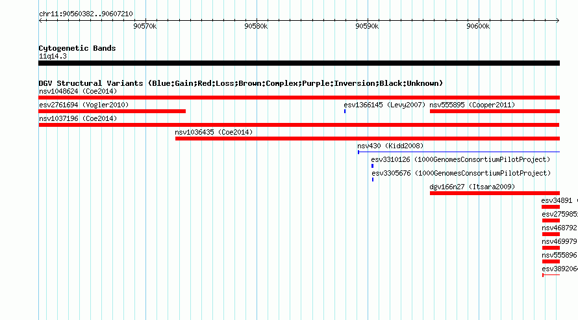The height and width of the screenshot is (320, 578).
Task: Select the dgv166n27 red bar
Action: click(x=495, y=193)
